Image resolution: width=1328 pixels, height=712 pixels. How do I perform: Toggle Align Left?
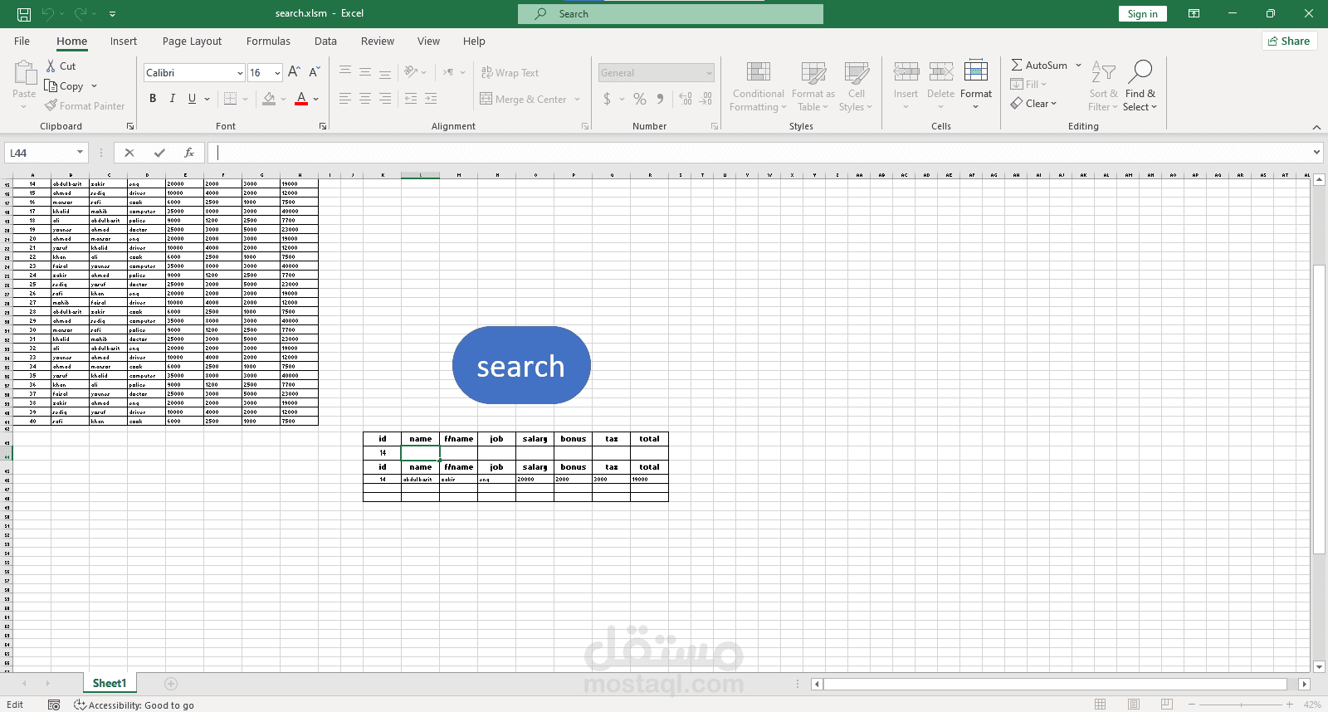345,99
